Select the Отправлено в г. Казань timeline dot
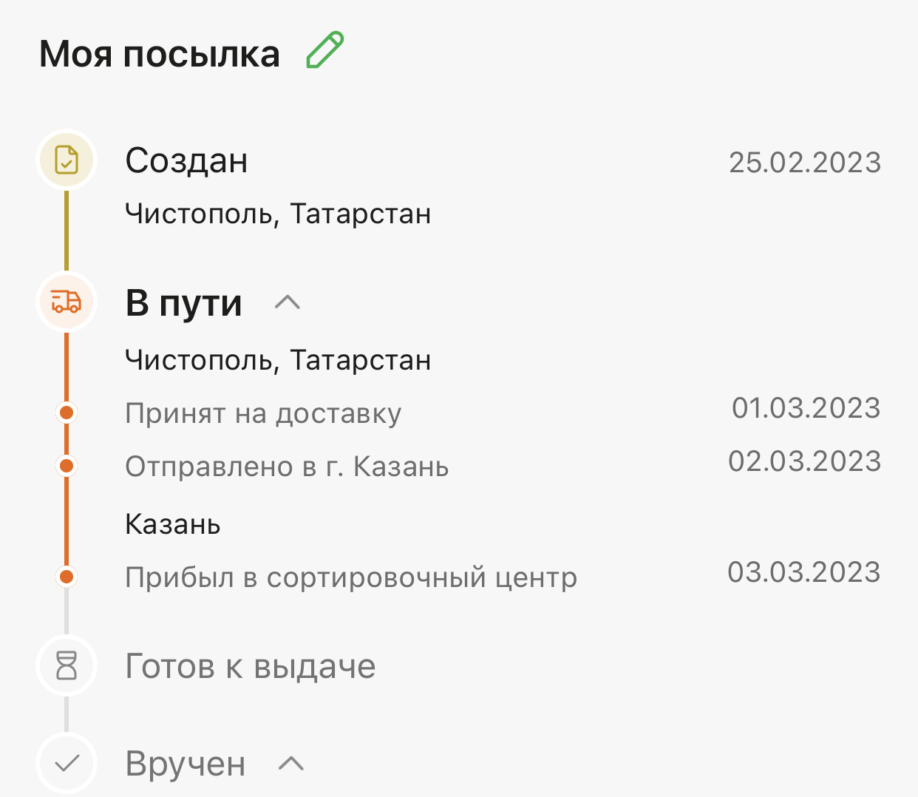The width and height of the screenshot is (918, 797). pos(67,466)
